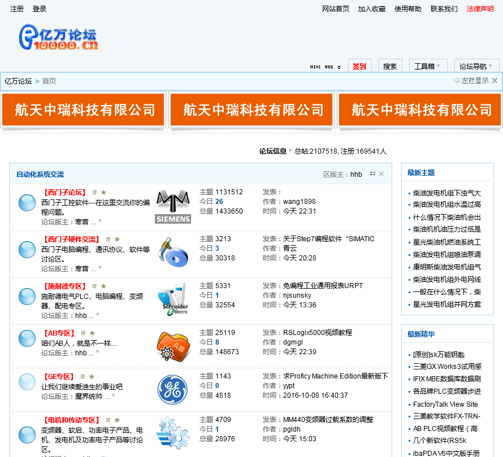This screenshot has width=503, height=457.
Task: Click the 亿万论坛 breadcrumb link
Action: point(18,81)
